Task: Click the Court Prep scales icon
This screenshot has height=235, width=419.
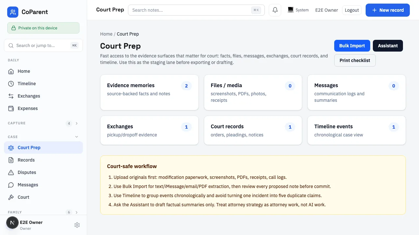Action: (11, 148)
